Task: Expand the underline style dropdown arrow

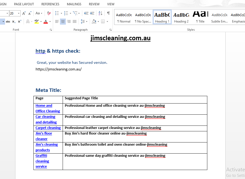Action: (3, 21)
